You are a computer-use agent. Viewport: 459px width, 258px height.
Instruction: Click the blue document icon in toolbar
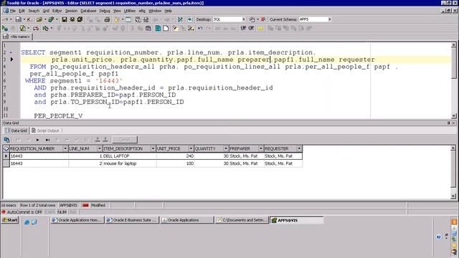158,29
